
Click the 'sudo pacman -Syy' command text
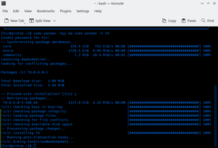pyautogui.click(x=50, y=33)
